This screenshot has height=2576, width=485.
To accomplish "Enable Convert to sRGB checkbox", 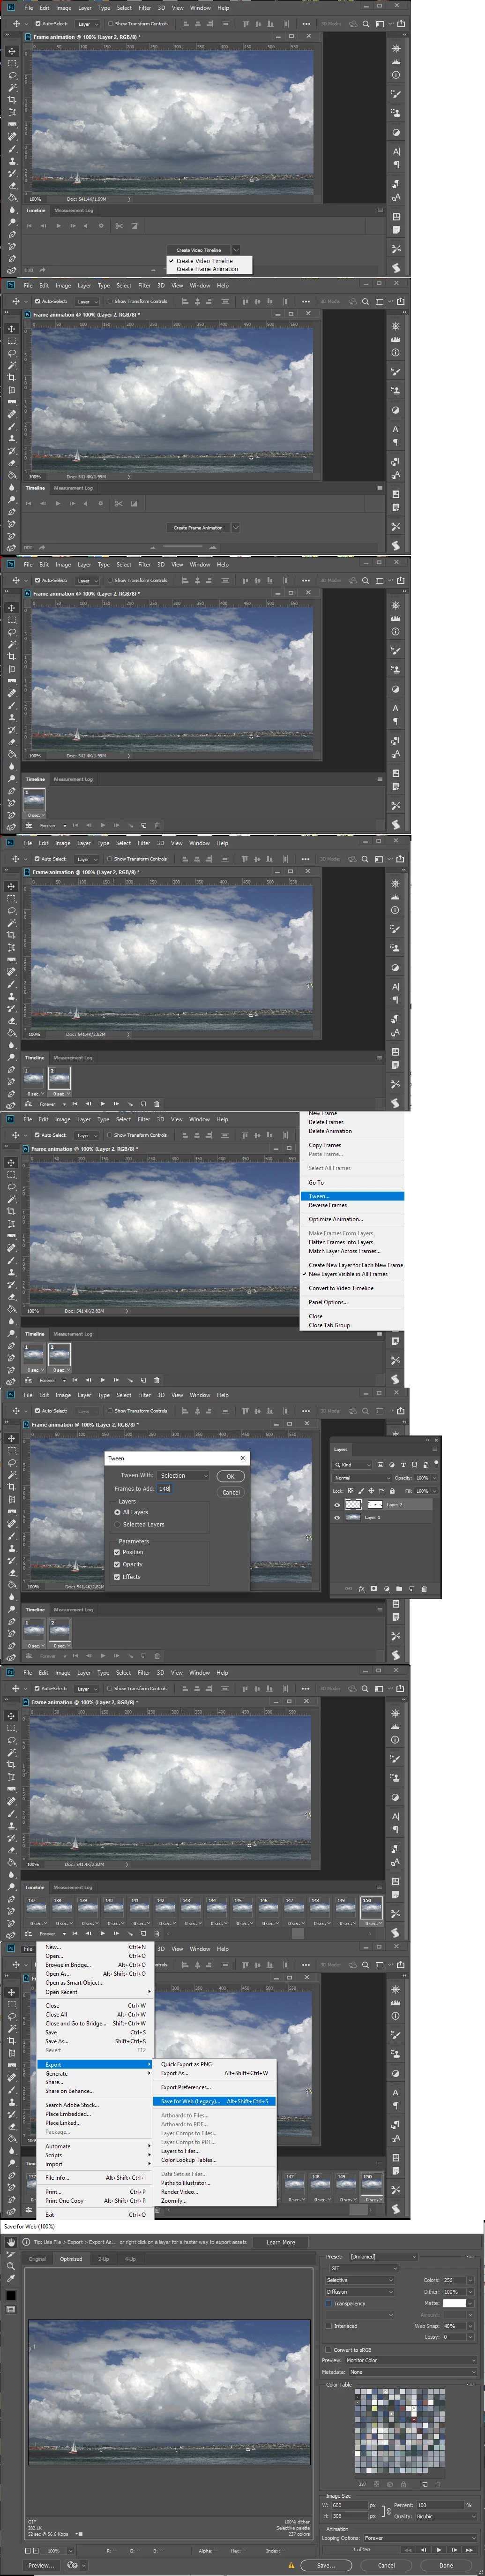I will (x=329, y=2350).
